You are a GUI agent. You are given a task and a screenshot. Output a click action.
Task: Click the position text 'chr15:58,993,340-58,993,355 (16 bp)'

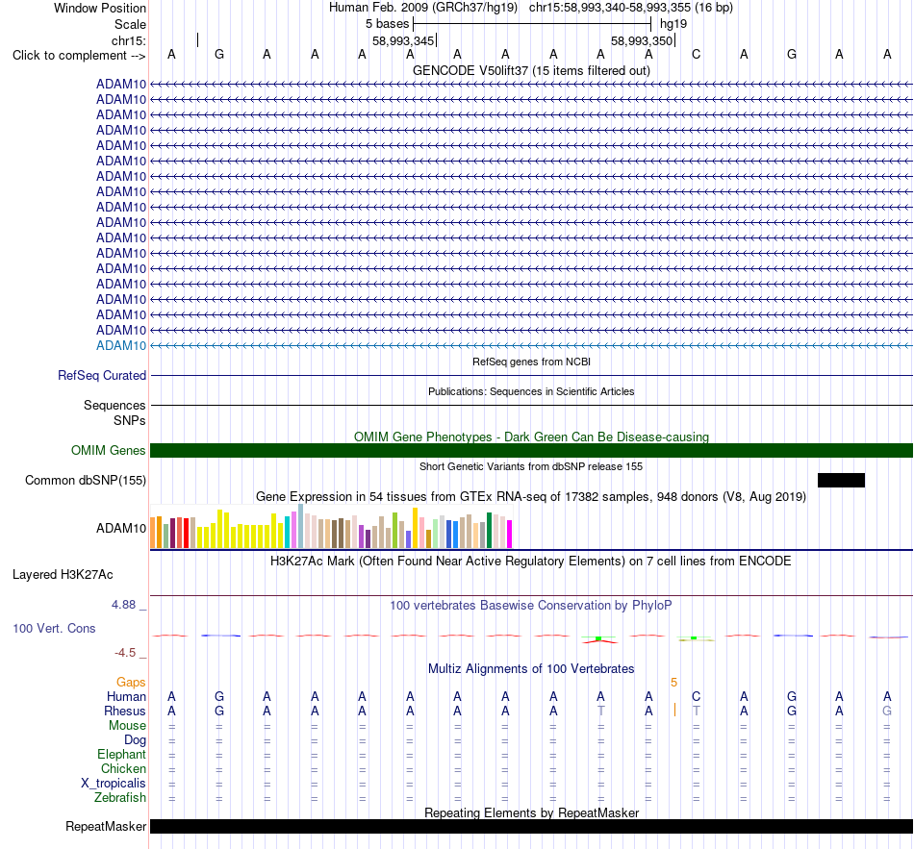[x=631, y=8]
